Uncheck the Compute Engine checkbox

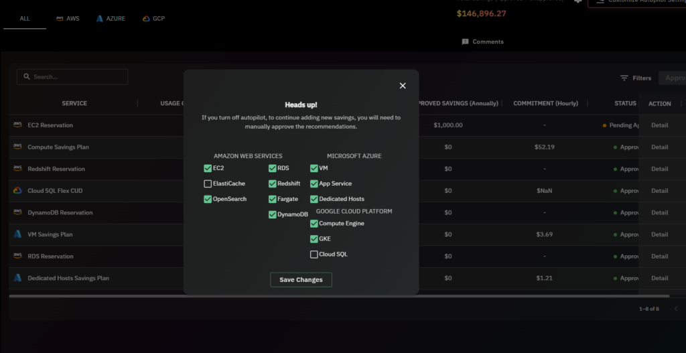coord(314,224)
